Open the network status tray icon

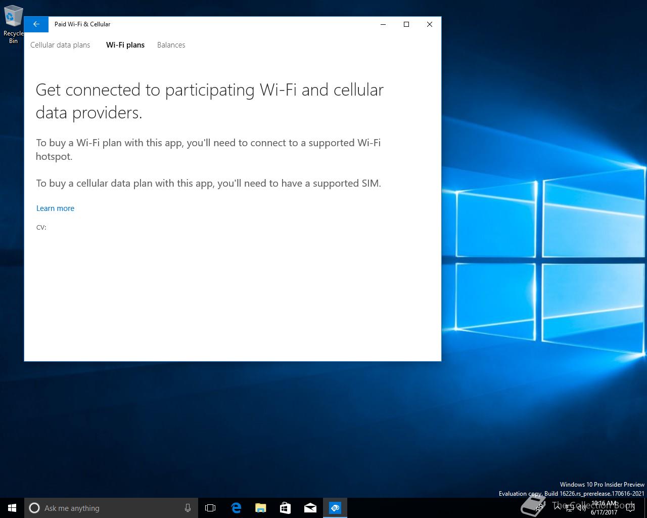[x=570, y=508]
